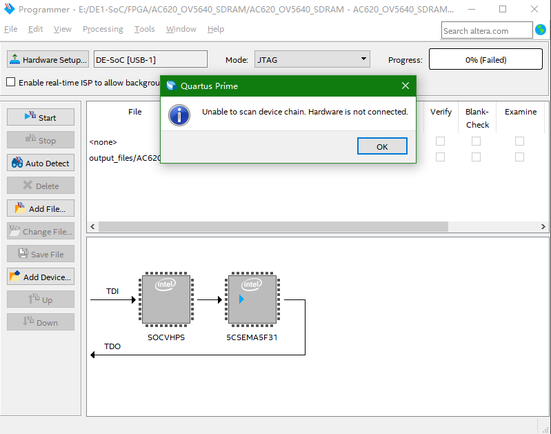Tick Blank-Check checkbox in none row

[x=476, y=141]
